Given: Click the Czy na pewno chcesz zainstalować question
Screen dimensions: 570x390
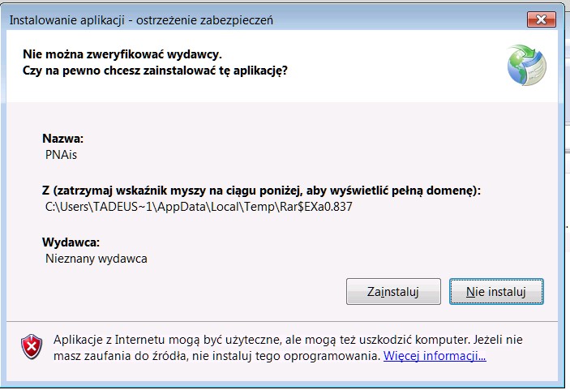Looking at the screenshot, I should 156,71.
